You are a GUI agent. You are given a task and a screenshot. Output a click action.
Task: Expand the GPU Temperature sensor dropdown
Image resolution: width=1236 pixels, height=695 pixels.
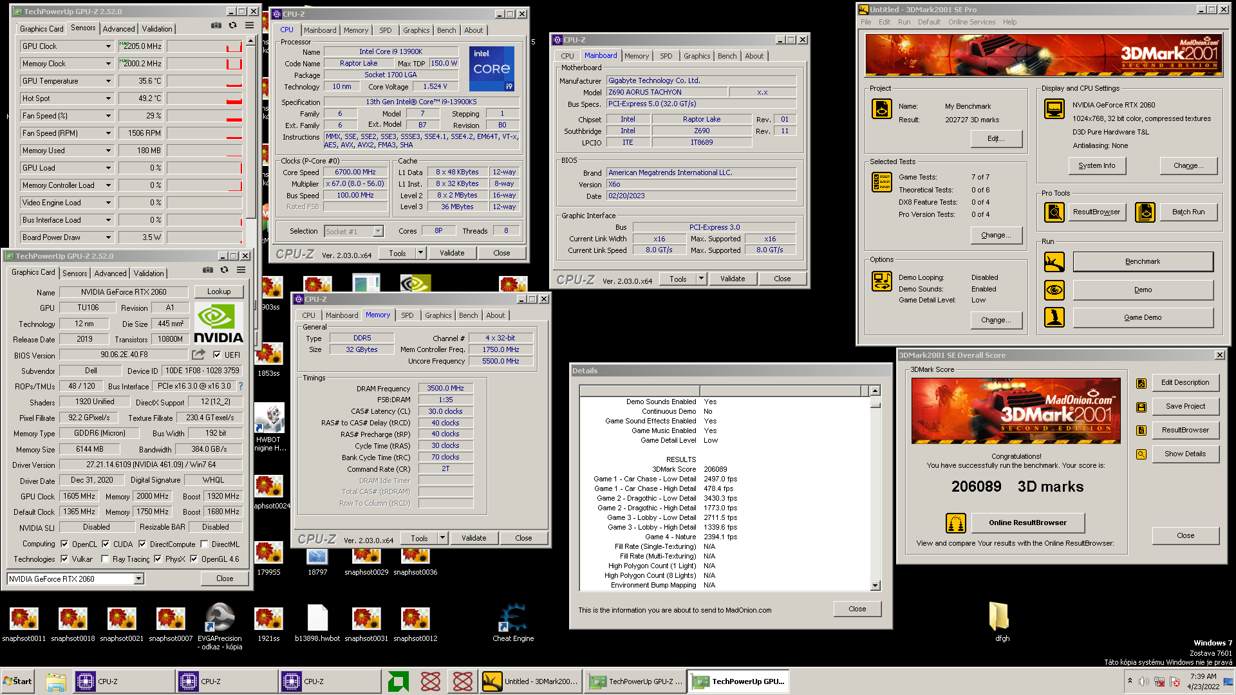(108, 81)
